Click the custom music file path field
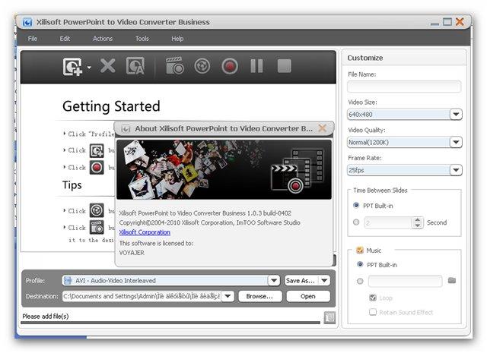Viewport: 487px width, 353px height. [x=405, y=281]
